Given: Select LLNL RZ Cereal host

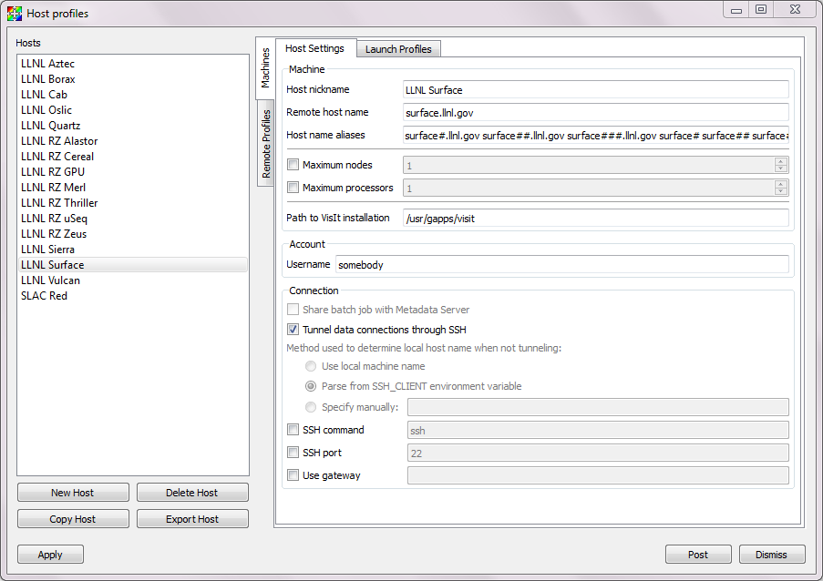Looking at the screenshot, I should tap(133, 157).
